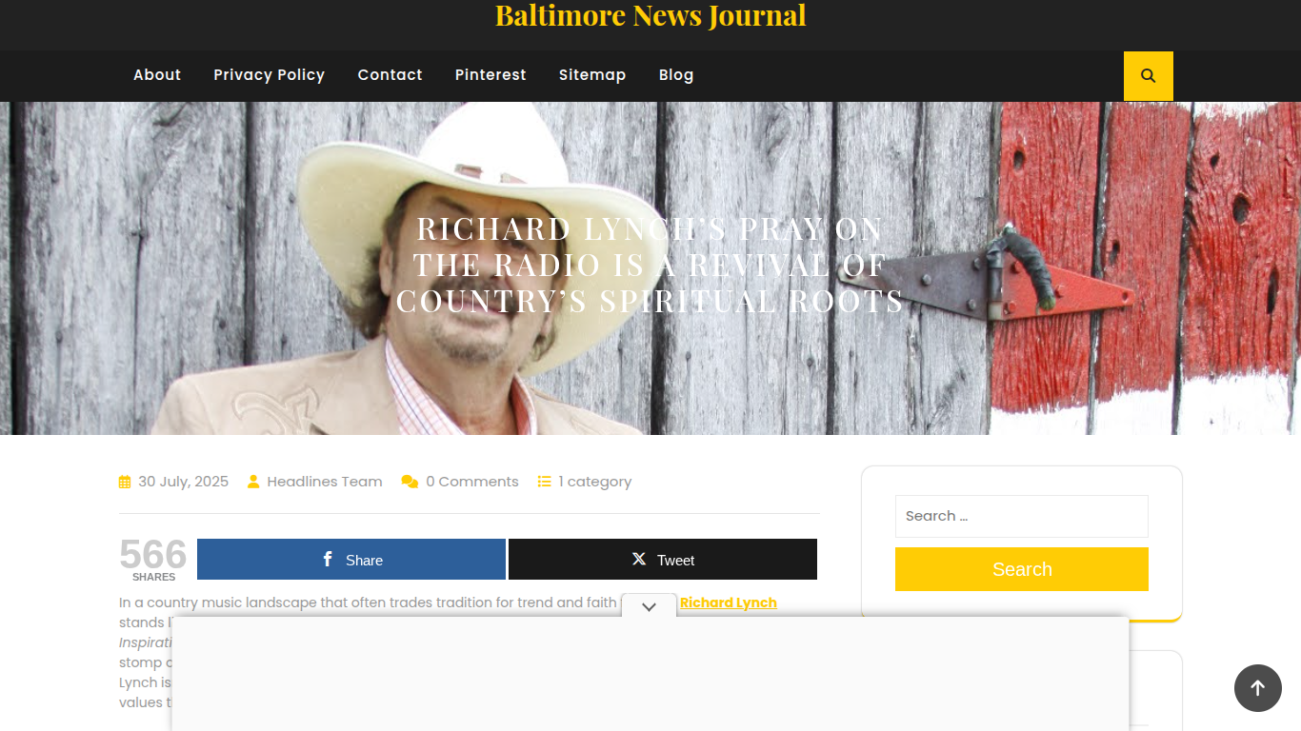The width and height of the screenshot is (1301, 731).
Task: Open the yellow search icon in navbar
Action: (x=1148, y=76)
